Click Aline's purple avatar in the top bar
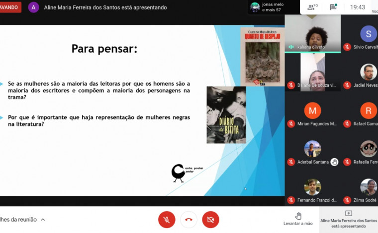 coord(34,7)
